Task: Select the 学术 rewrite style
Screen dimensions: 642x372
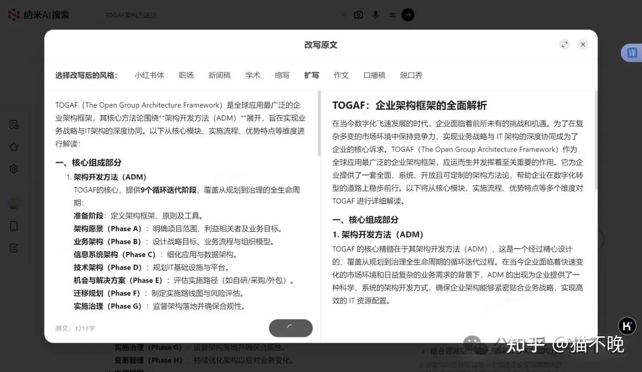Action: pyautogui.click(x=253, y=75)
